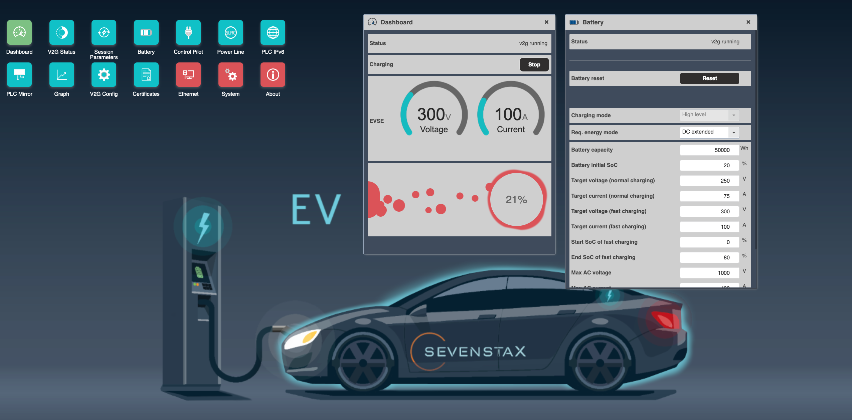Expand the Req. energy mode dropdown
The height and width of the screenshot is (420, 852).
click(x=709, y=132)
